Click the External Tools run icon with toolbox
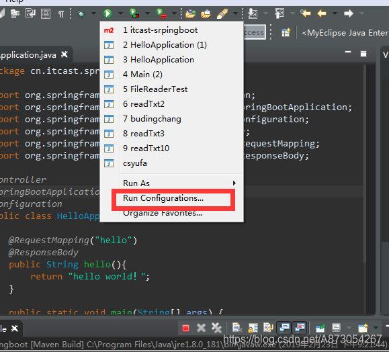The image size is (389, 352). pos(161,13)
